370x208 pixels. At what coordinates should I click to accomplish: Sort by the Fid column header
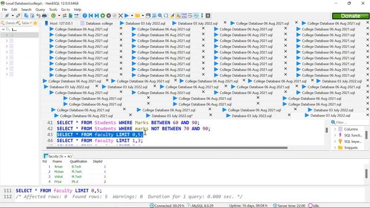click(45, 162)
